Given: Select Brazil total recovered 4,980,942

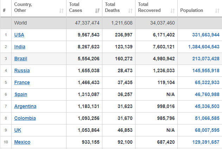Looking at the screenshot, I should click(x=164, y=59).
